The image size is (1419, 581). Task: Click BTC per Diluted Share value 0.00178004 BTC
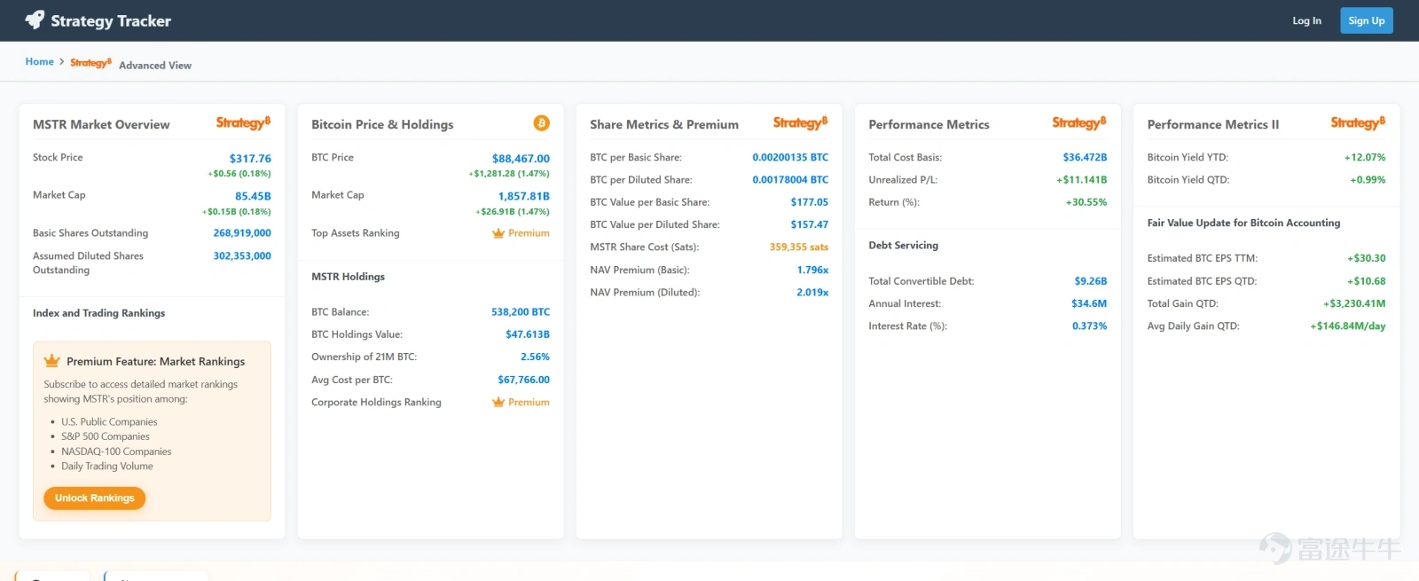tap(790, 179)
